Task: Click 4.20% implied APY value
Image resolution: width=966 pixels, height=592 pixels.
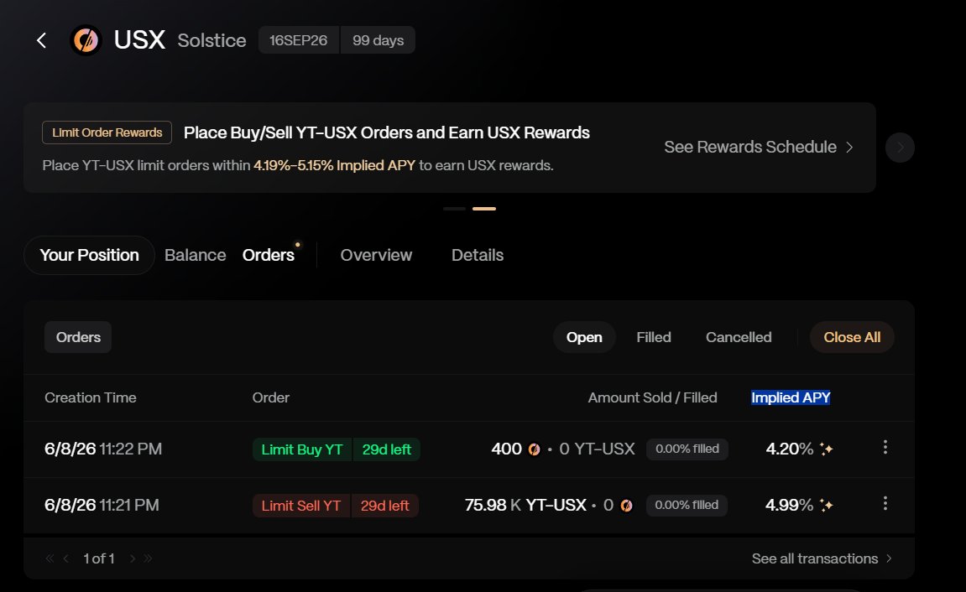Action: (789, 449)
